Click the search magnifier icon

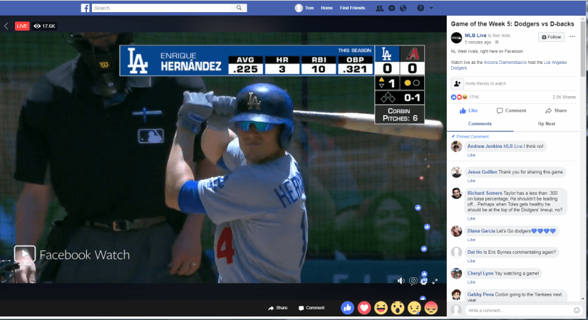(239, 8)
